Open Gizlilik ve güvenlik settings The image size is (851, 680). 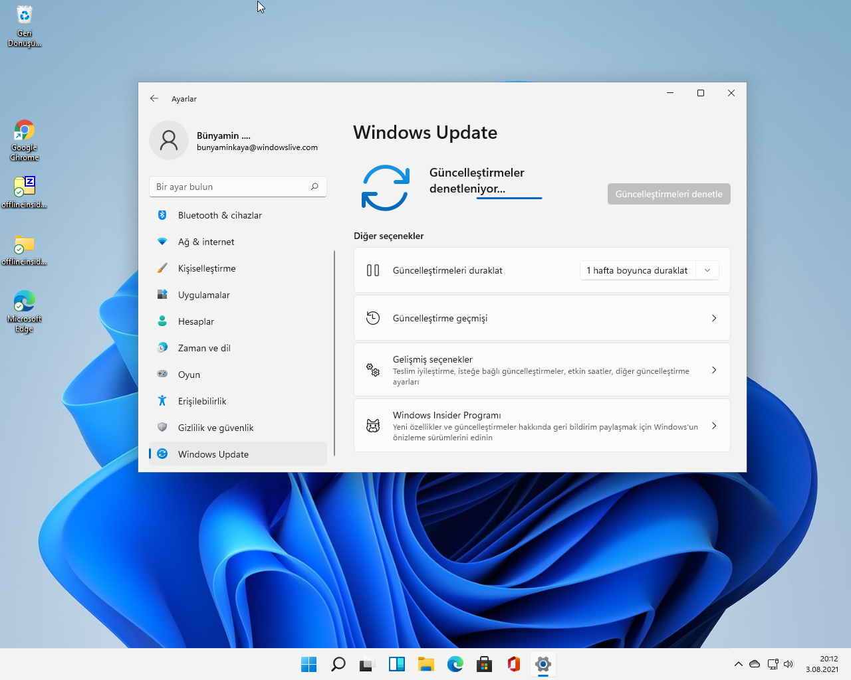pos(238,428)
